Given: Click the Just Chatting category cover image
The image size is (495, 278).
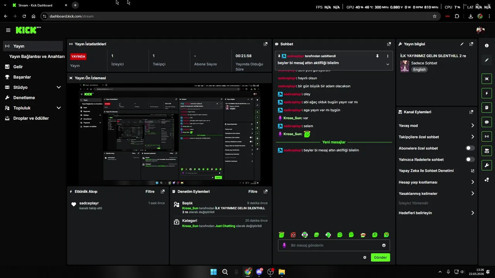Looking at the screenshot, I should tap(405, 66).
